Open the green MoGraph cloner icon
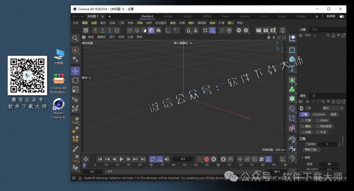Image resolution: width=354 pixels, height=191 pixels. tap(292, 89)
